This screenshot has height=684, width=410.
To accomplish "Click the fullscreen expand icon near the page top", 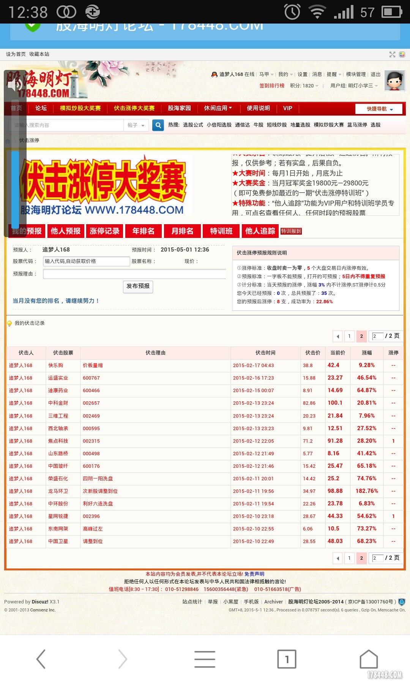I will tap(392, 54).
